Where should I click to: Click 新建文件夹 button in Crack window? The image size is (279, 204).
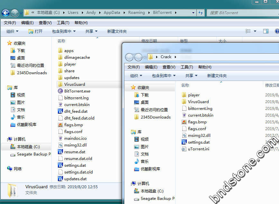pyautogui.click(x=217, y=76)
